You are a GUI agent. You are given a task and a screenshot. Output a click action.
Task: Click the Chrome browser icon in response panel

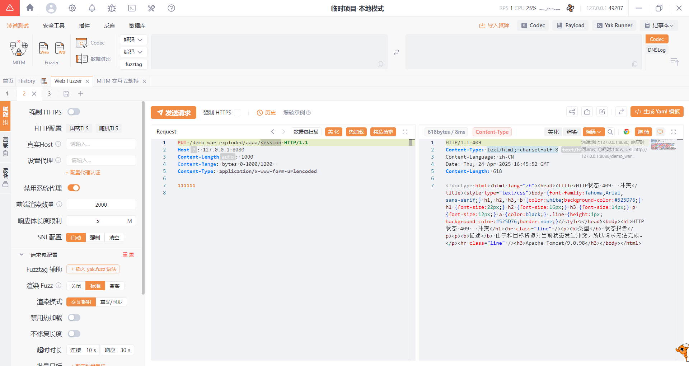click(626, 132)
